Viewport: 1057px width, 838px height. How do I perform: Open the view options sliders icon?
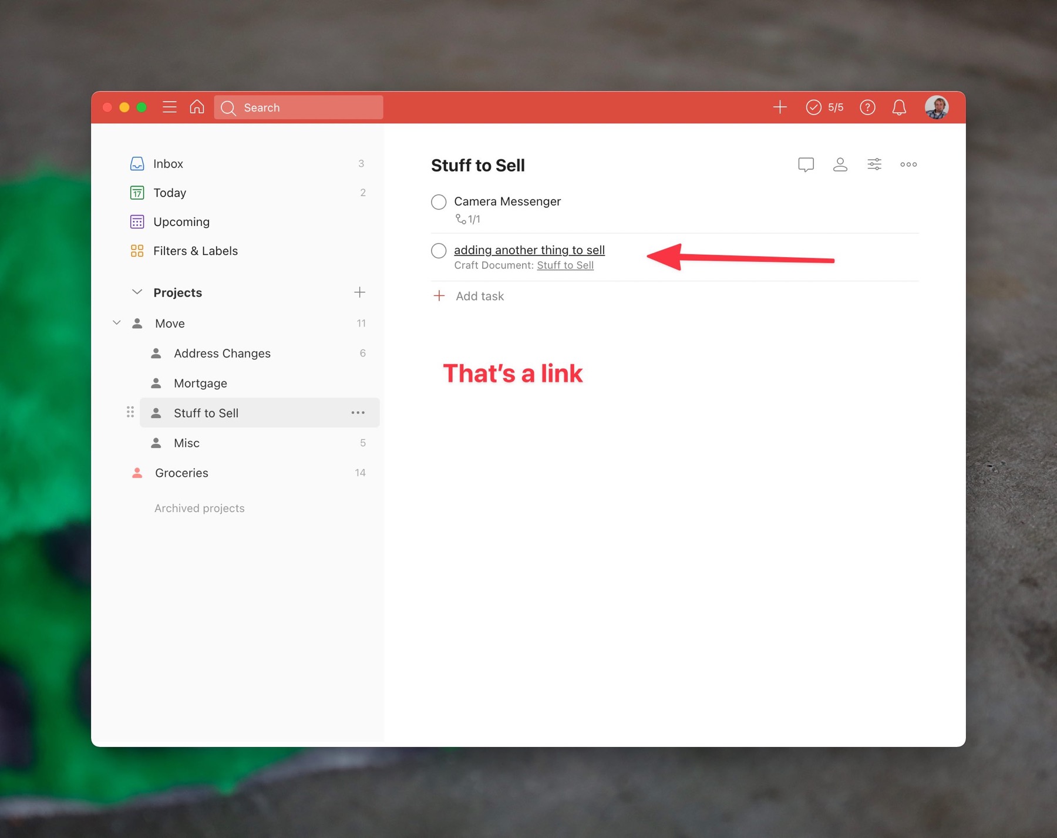tap(874, 164)
